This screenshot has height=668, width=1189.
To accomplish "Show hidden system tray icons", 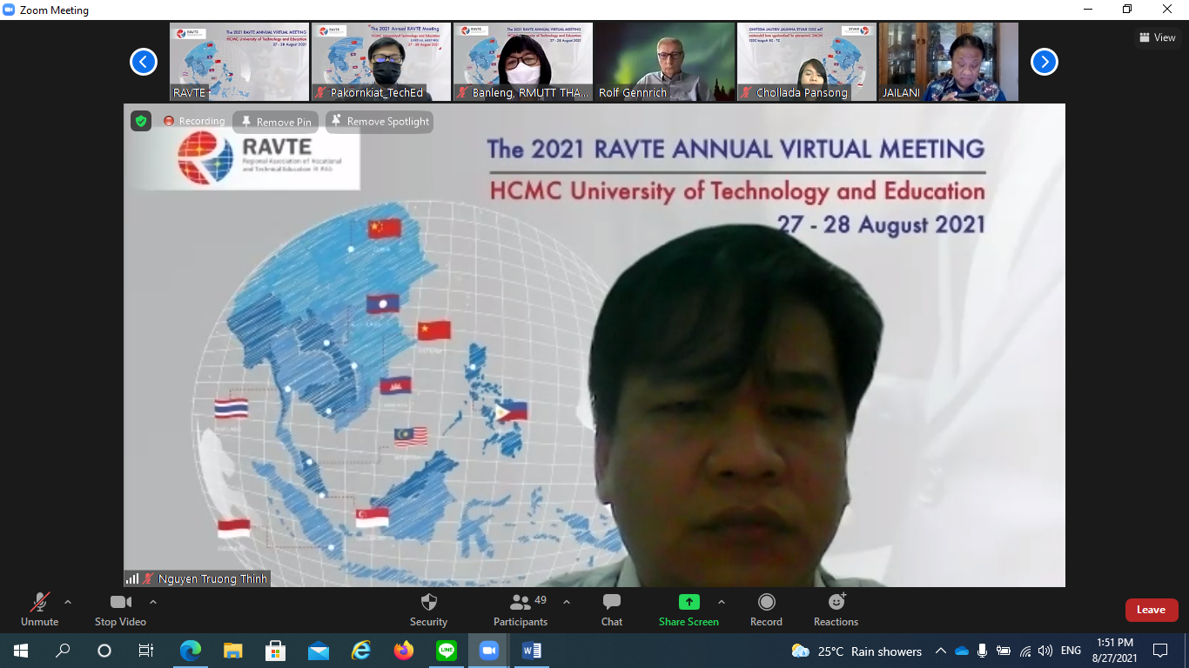I will pos(940,651).
